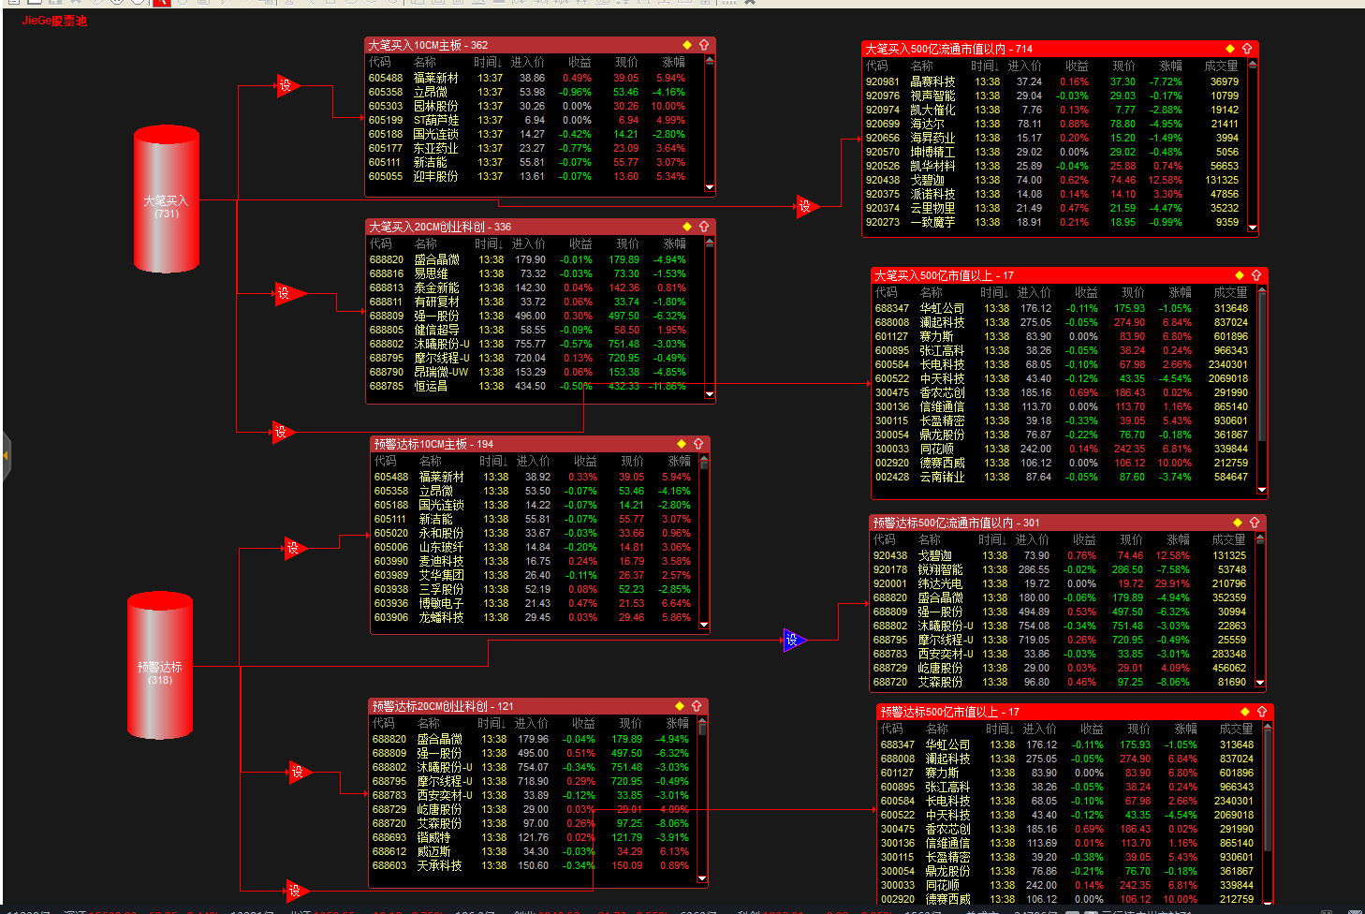Viewport: 1365px width, 914px height.
Task: Click 成交量 header in 大笔买入500亿市值以上 table
Action: (1230, 293)
